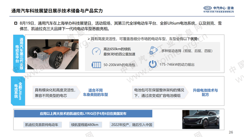Image resolution: width=244 pixels, height=137 pixels.
Task: Click the drive belt options icon
Action: (154, 50)
